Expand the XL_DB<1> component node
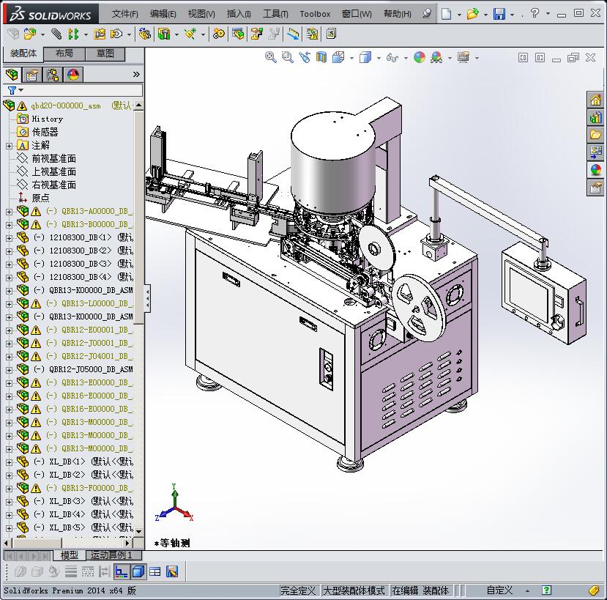Viewport: 607px width, 600px height. pyautogui.click(x=9, y=462)
